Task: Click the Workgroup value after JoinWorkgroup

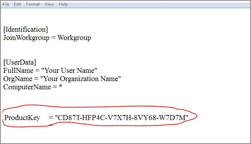Action: point(74,38)
